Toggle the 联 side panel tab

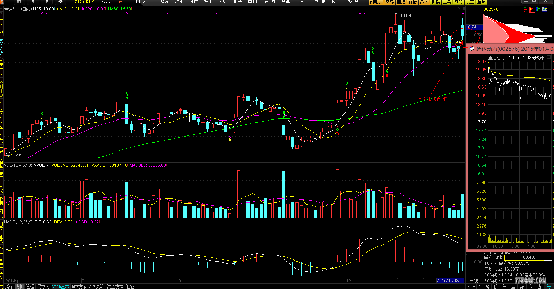point(530,287)
